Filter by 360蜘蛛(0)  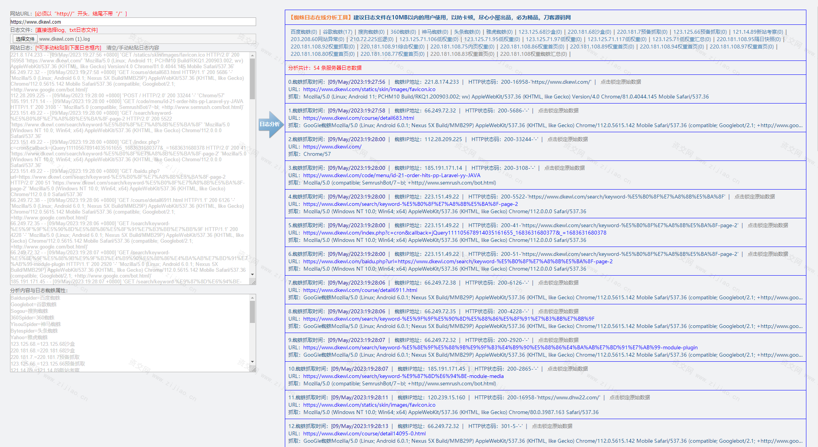403,32
